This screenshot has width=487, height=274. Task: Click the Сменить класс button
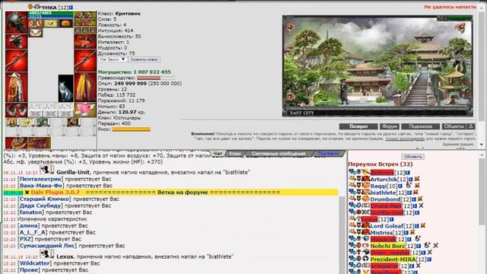pos(144,59)
